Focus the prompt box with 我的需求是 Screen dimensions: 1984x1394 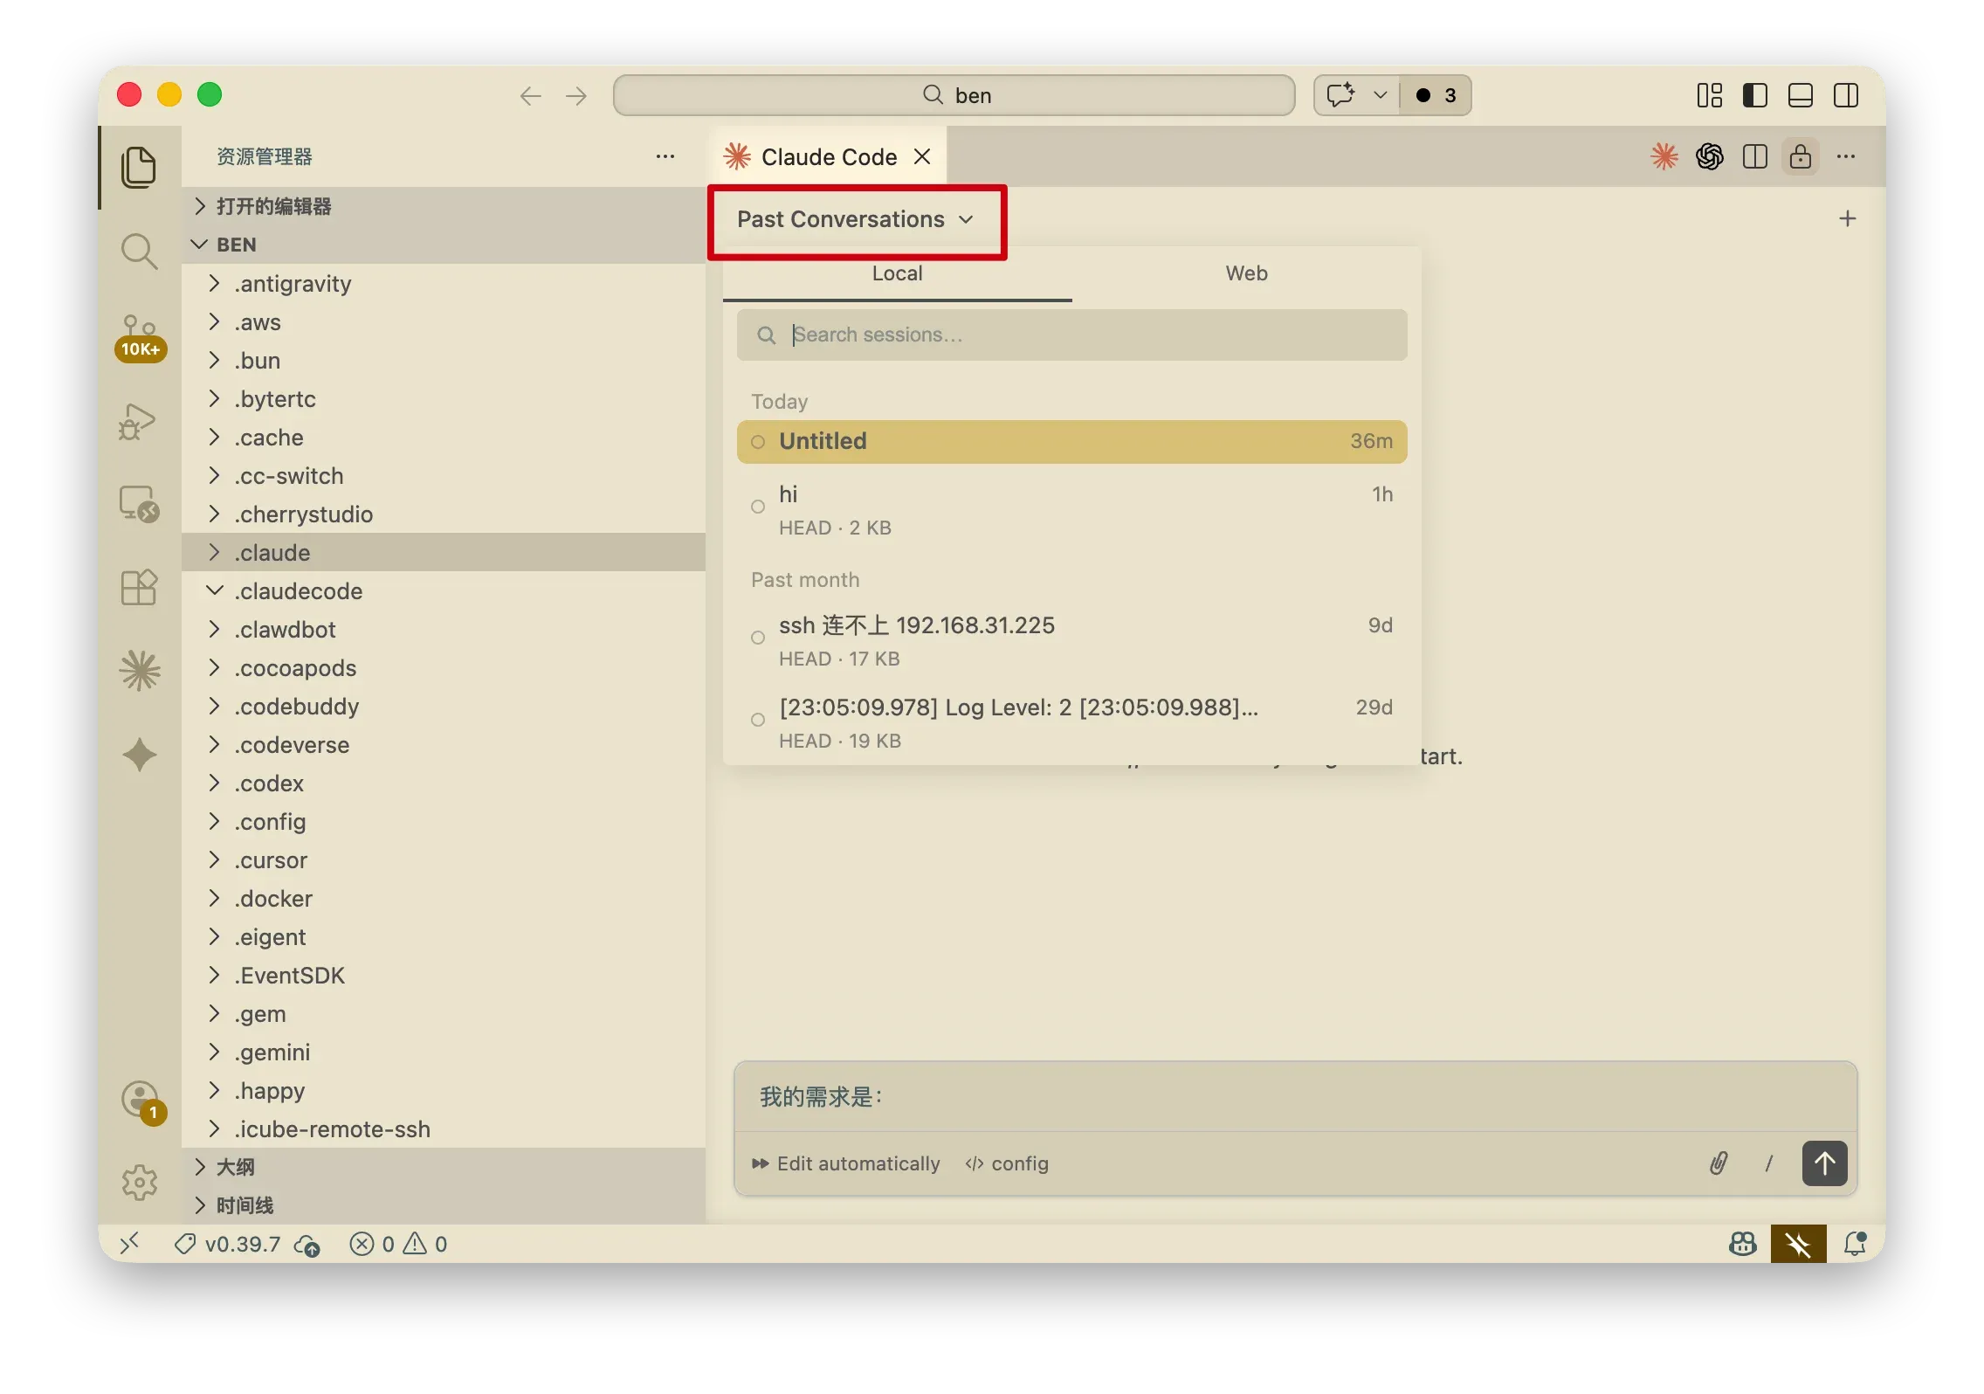click(1295, 1097)
